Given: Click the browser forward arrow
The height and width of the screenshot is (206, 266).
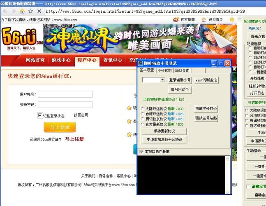Looking at the screenshot, I should pyautogui.click(x=14, y=11).
